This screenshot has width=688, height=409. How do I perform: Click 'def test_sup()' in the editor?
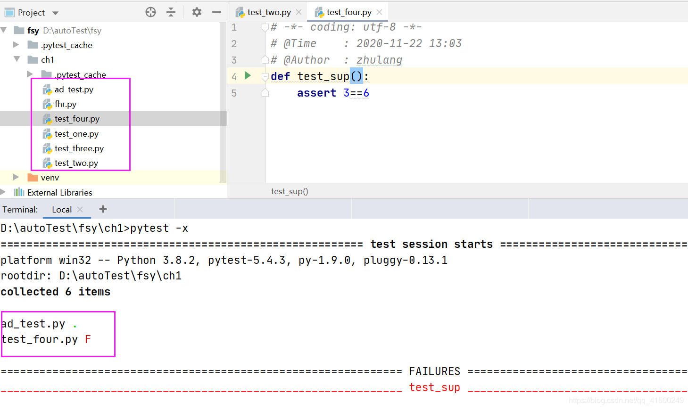[320, 76]
